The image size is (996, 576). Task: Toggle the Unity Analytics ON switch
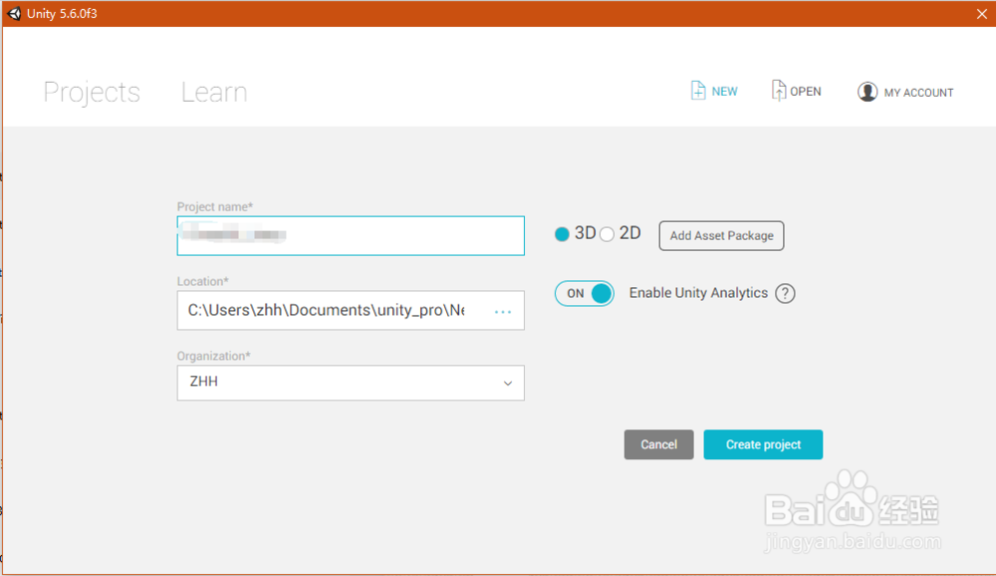tap(585, 293)
